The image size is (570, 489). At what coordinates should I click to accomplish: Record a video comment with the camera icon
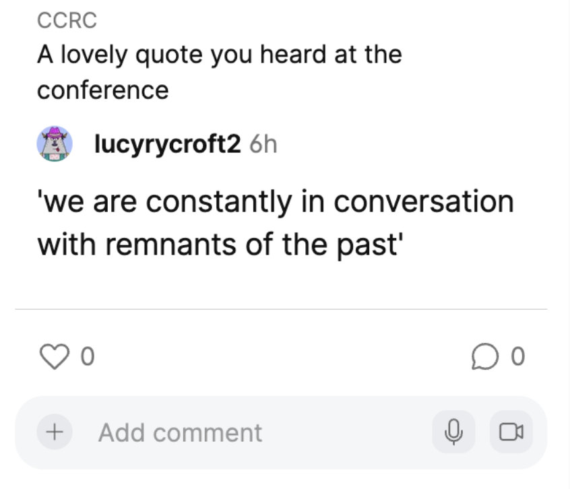(511, 432)
